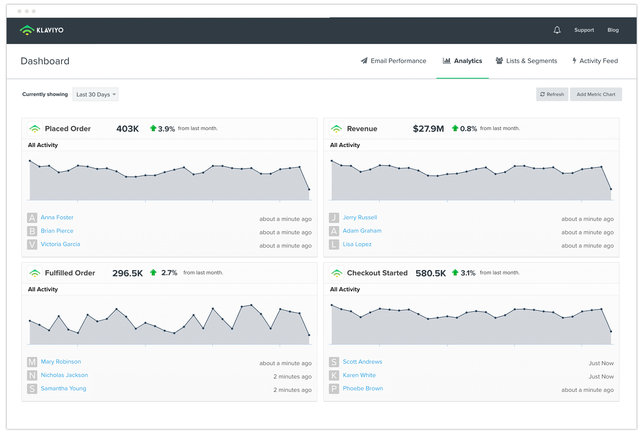Click Lisa Lopez's avatar letter L
The width and height of the screenshot is (642, 434).
click(334, 245)
